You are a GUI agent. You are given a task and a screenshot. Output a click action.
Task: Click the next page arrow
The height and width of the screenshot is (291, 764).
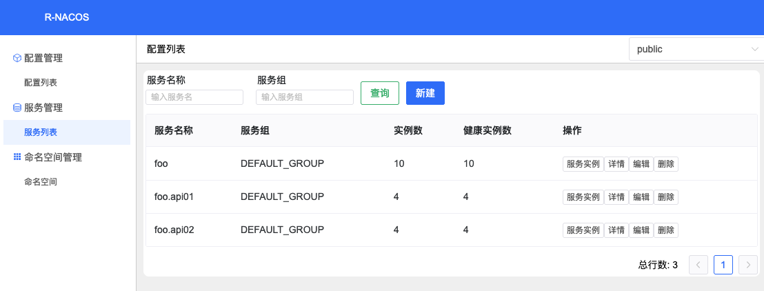[748, 265]
